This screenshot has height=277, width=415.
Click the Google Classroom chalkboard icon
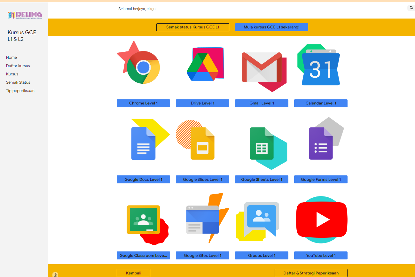tap(143, 219)
